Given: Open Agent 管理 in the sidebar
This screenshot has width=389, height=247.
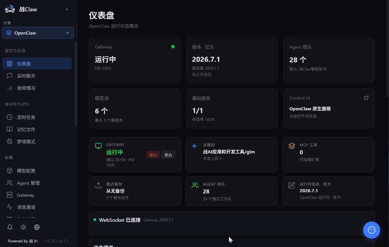Looking at the screenshot, I should 37,183.
